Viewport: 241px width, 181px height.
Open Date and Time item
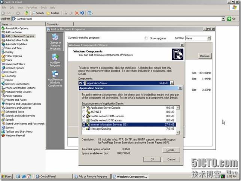12,48
